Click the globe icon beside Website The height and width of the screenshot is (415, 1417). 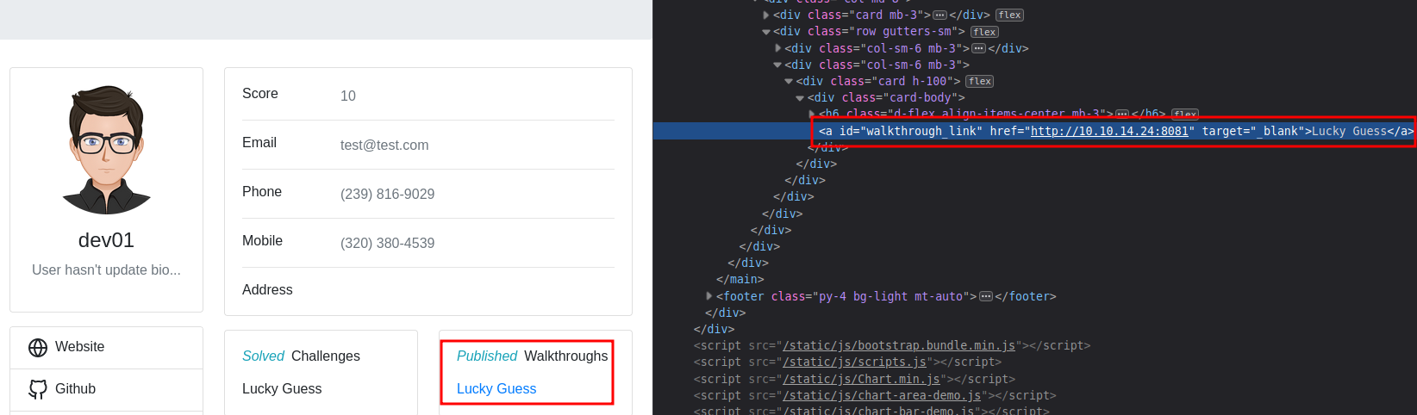pos(38,347)
